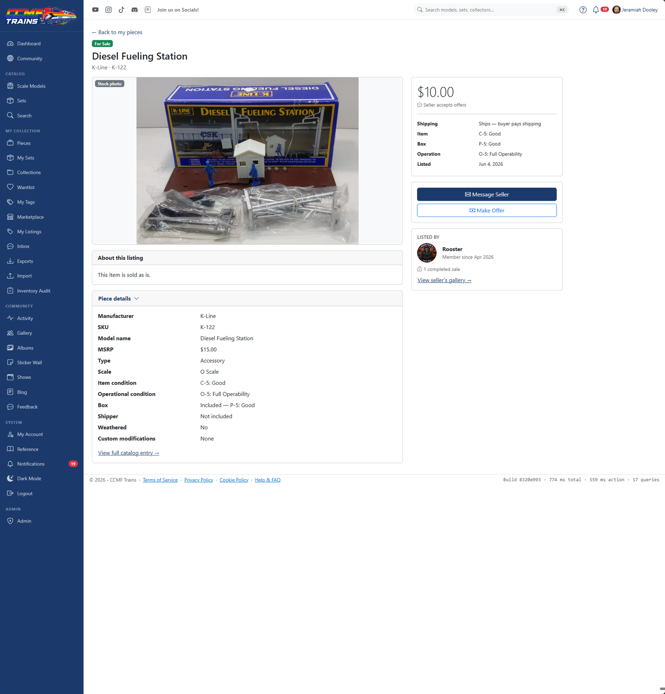
Task: Open the Discord social icon
Action: tap(135, 10)
